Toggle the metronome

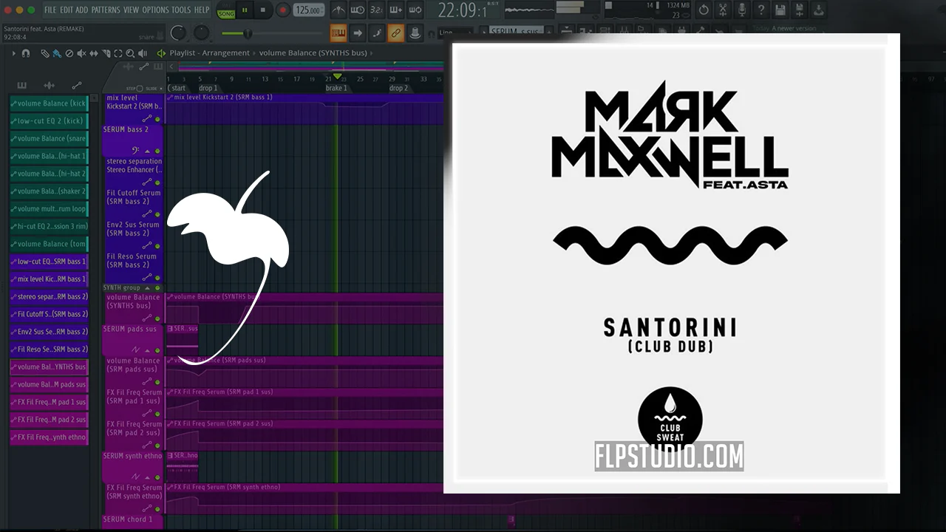[338, 10]
